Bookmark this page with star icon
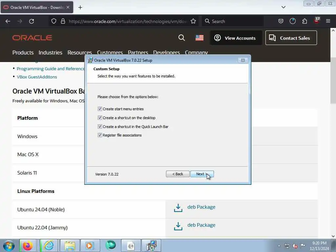This screenshot has width=336, height=252. 193,21
